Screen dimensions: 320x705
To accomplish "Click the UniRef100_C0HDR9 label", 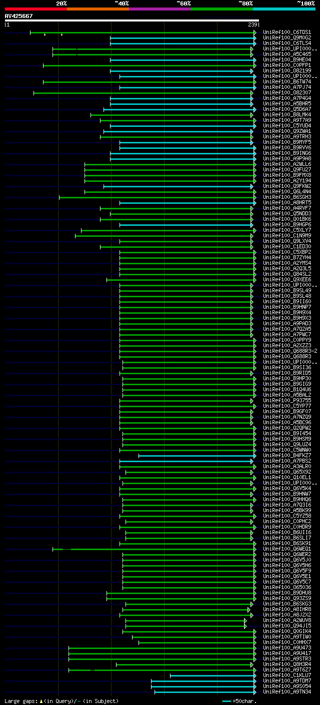I will [x=286, y=527].
